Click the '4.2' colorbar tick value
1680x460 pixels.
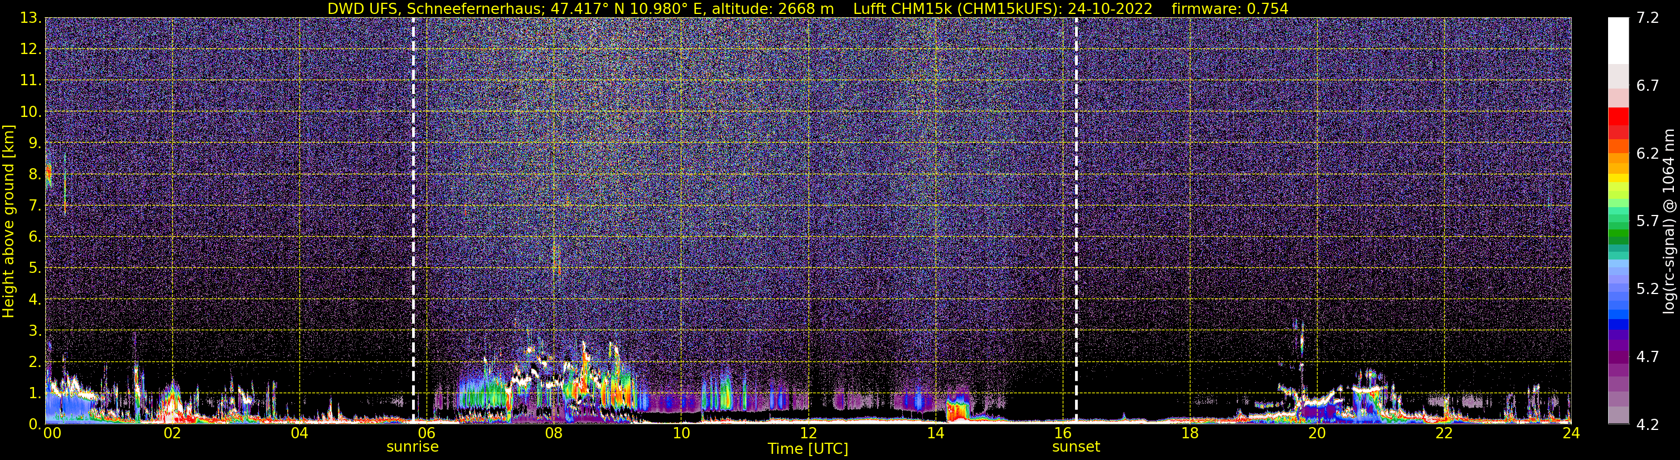1648,425
